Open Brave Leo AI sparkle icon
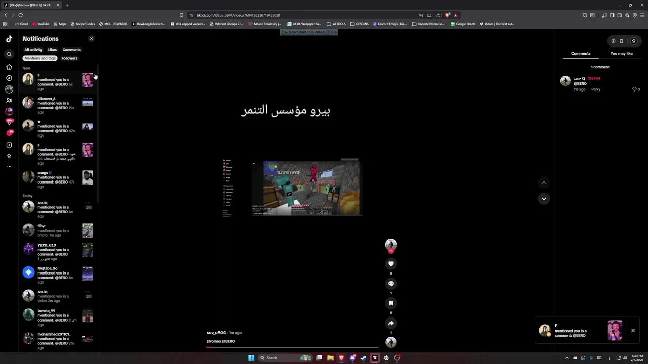This screenshot has height=364, width=648. [627, 15]
